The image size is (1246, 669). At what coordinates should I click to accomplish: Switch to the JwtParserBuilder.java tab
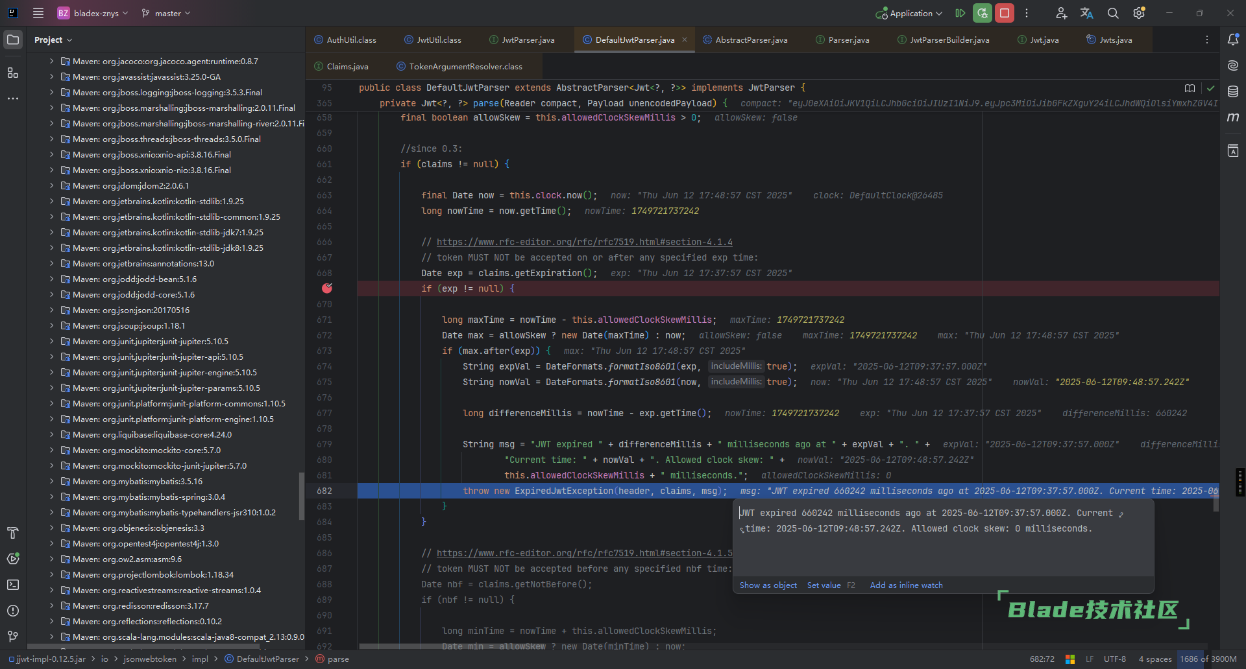pos(943,40)
